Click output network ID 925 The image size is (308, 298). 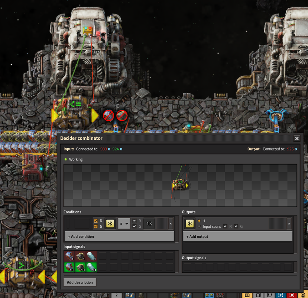click(x=290, y=149)
